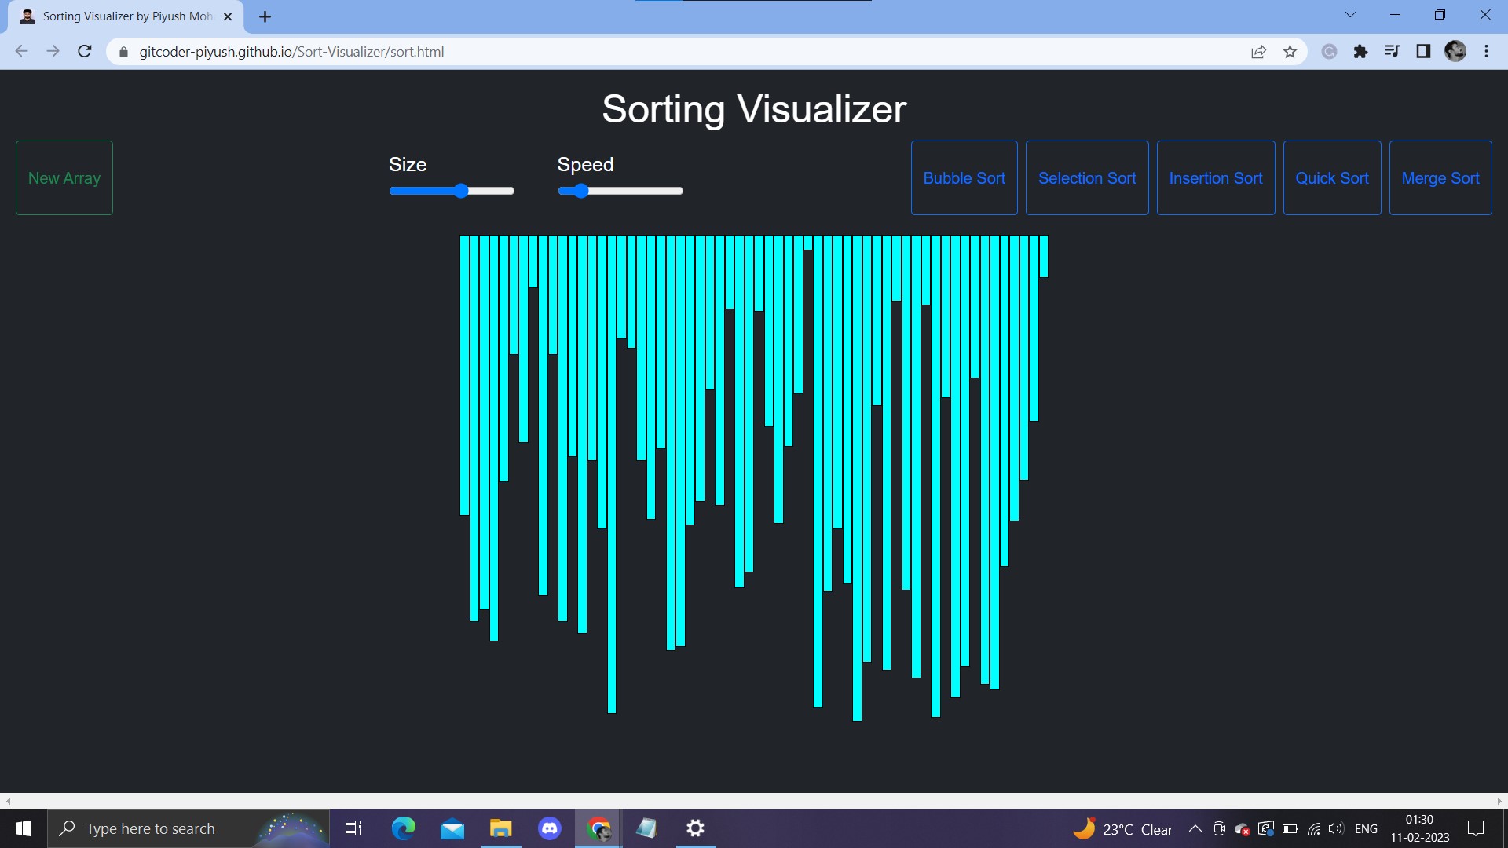Select the Sorting Visualizer tab
The image size is (1508, 848).
click(x=126, y=16)
